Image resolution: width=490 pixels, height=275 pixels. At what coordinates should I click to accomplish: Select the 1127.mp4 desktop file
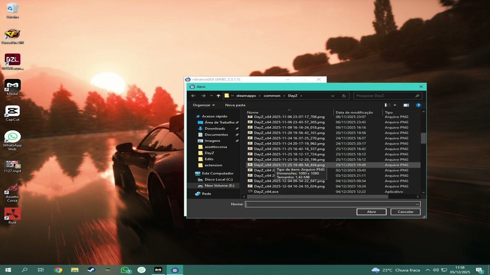tap(12, 166)
